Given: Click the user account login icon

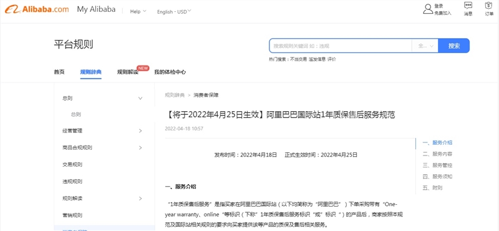Looking at the screenshot, I should (428, 9).
